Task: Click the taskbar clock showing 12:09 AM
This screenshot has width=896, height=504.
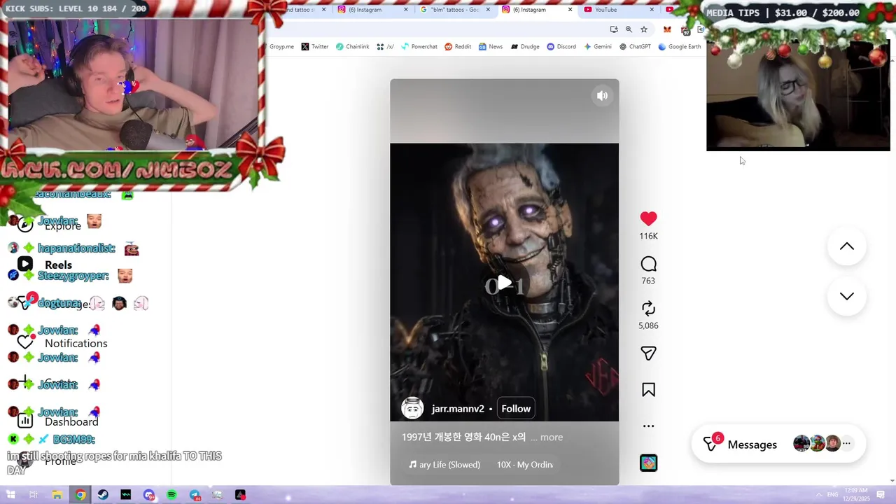Action: [855, 494]
